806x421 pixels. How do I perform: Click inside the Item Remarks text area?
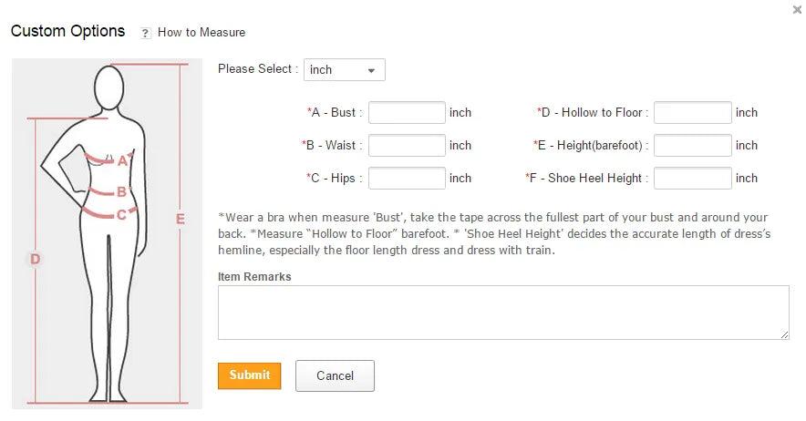tap(502, 313)
